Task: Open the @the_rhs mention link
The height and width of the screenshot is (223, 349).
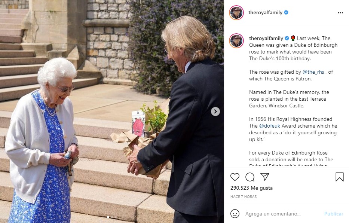Action: pyautogui.click(x=313, y=72)
